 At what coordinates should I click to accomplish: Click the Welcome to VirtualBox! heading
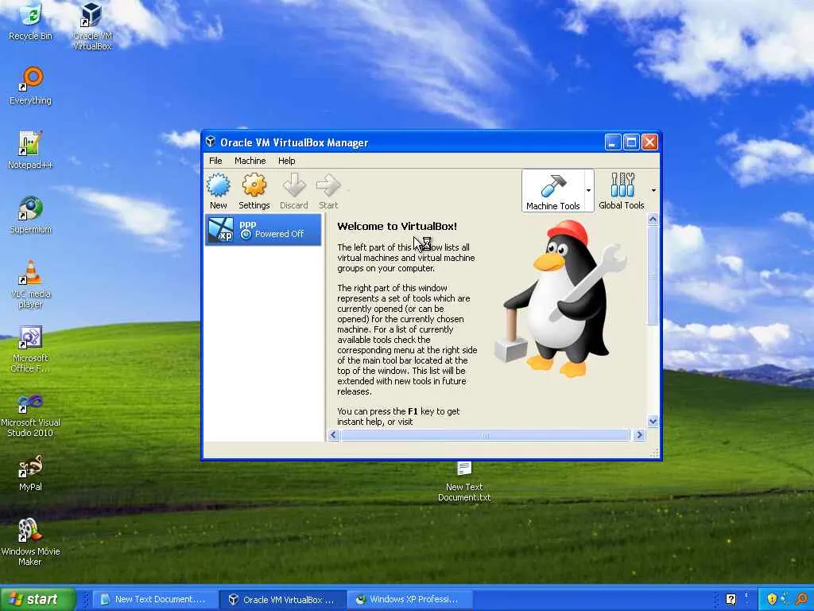pos(397,226)
